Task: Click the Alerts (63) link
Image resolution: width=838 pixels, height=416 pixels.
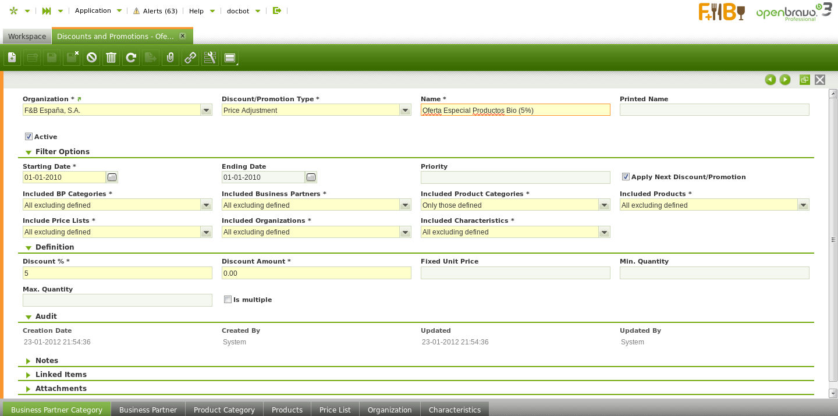Action: (155, 11)
